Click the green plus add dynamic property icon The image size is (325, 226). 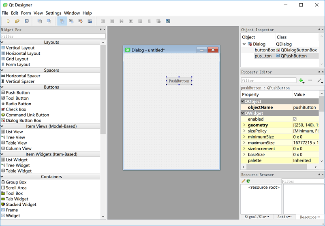pos(301,80)
